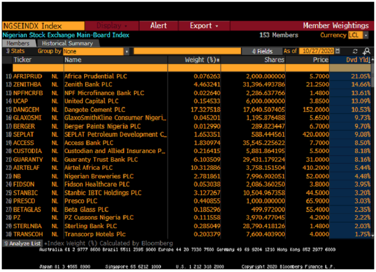
Task: Click the filter box under the Weight column
Action: pyautogui.click(x=194, y=68)
